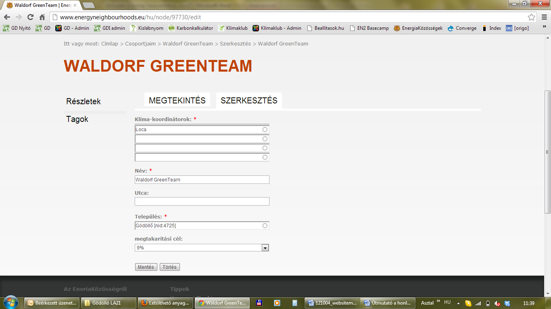Screen dimensions: 551x309
Task: Click the Mentés button
Action: 146,267
